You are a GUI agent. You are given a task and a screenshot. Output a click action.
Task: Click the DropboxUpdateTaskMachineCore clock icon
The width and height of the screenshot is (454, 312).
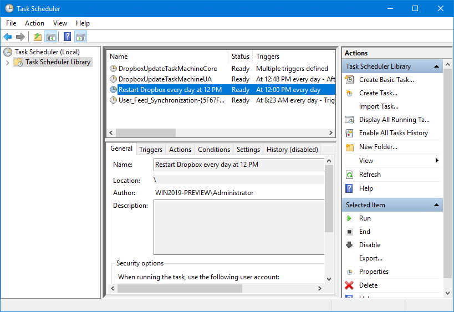point(113,69)
